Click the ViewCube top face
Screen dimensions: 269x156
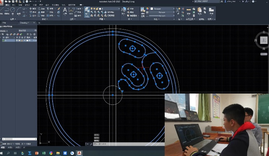(264, 41)
